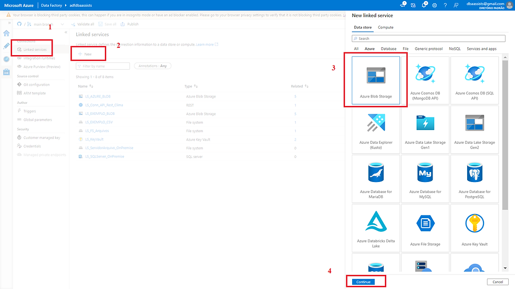
Task: Sort the list by Type column
Action: (x=191, y=86)
